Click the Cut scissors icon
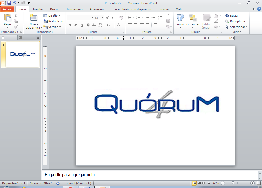This screenshot has height=188, width=262. (16, 16)
